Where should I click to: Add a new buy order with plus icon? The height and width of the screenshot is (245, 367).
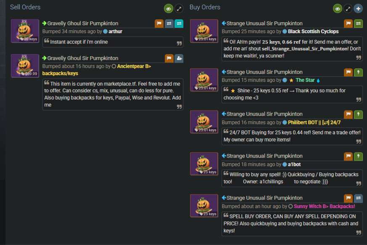click(x=358, y=9)
